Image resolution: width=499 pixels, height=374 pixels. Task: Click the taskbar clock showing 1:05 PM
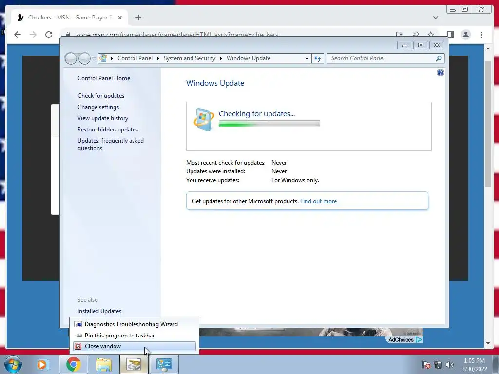coord(474,365)
